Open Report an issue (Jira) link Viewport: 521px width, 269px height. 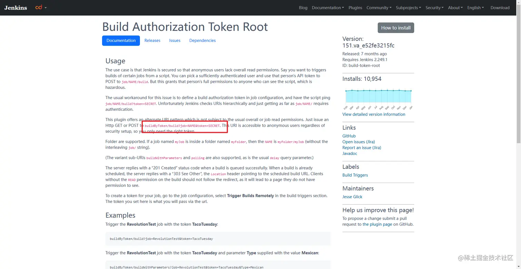361,148
